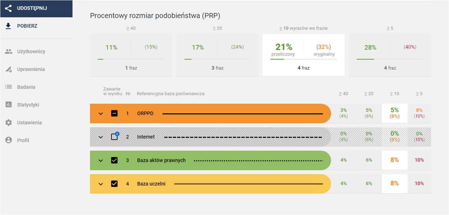Viewport: 449px width, 215px height.
Task: Click the POBIERZ download button
Action: click(36, 26)
